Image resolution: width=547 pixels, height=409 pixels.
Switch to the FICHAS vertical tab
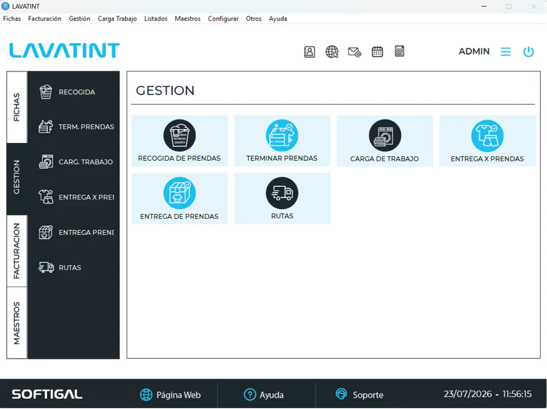click(17, 107)
